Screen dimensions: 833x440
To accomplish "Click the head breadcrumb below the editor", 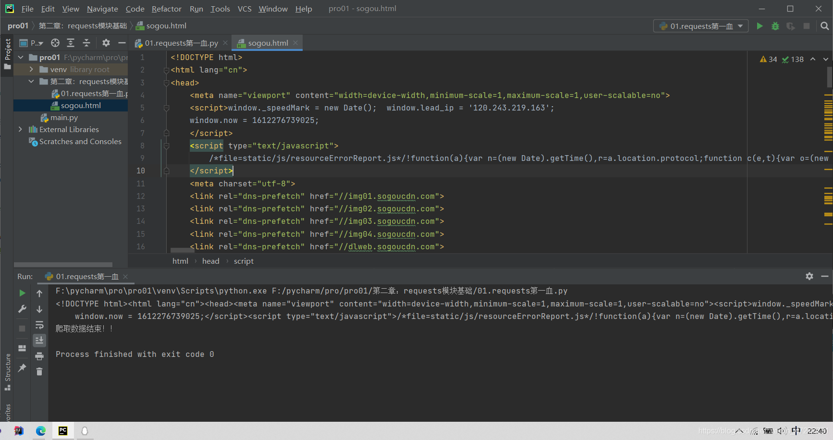I will pyautogui.click(x=210, y=261).
